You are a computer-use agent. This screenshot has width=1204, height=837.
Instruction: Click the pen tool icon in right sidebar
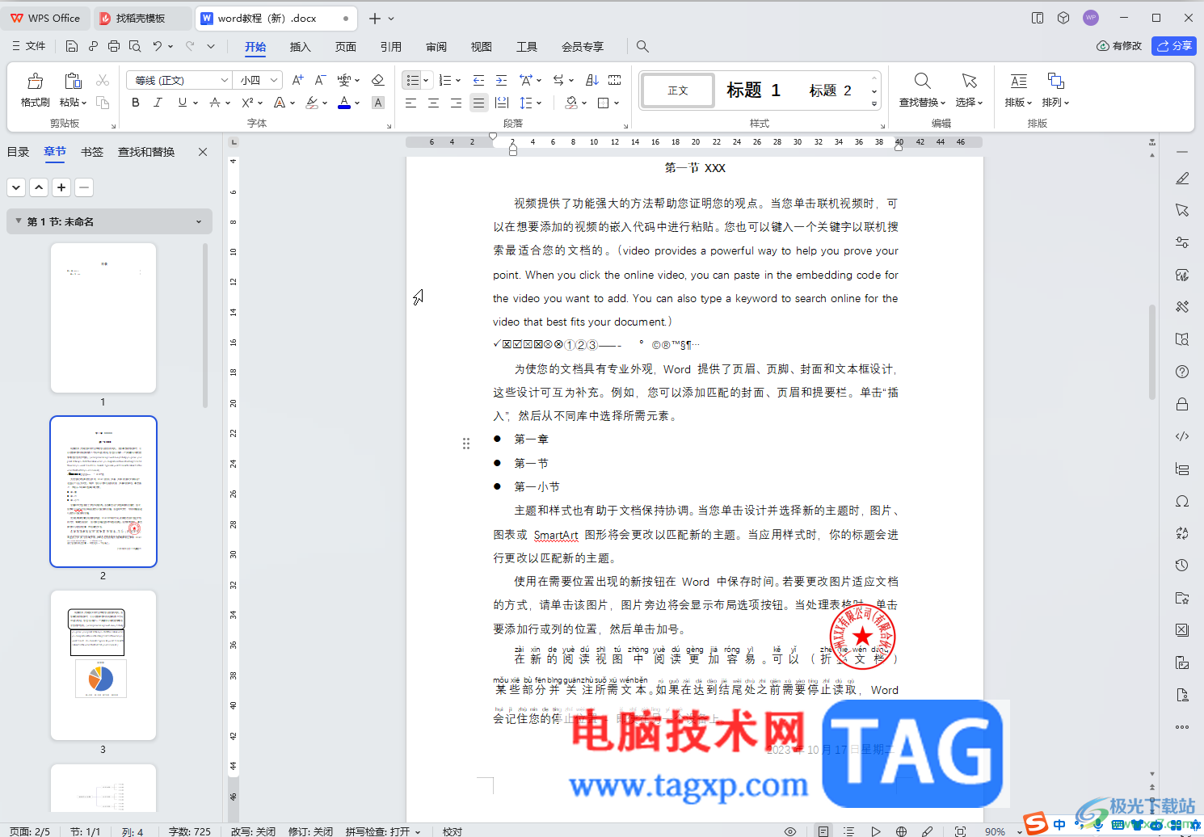[1182, 178]
